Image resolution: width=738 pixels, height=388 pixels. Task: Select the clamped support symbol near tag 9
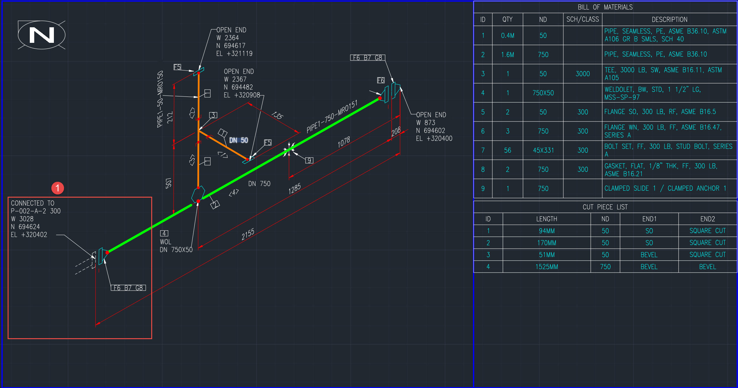point(289,149)
